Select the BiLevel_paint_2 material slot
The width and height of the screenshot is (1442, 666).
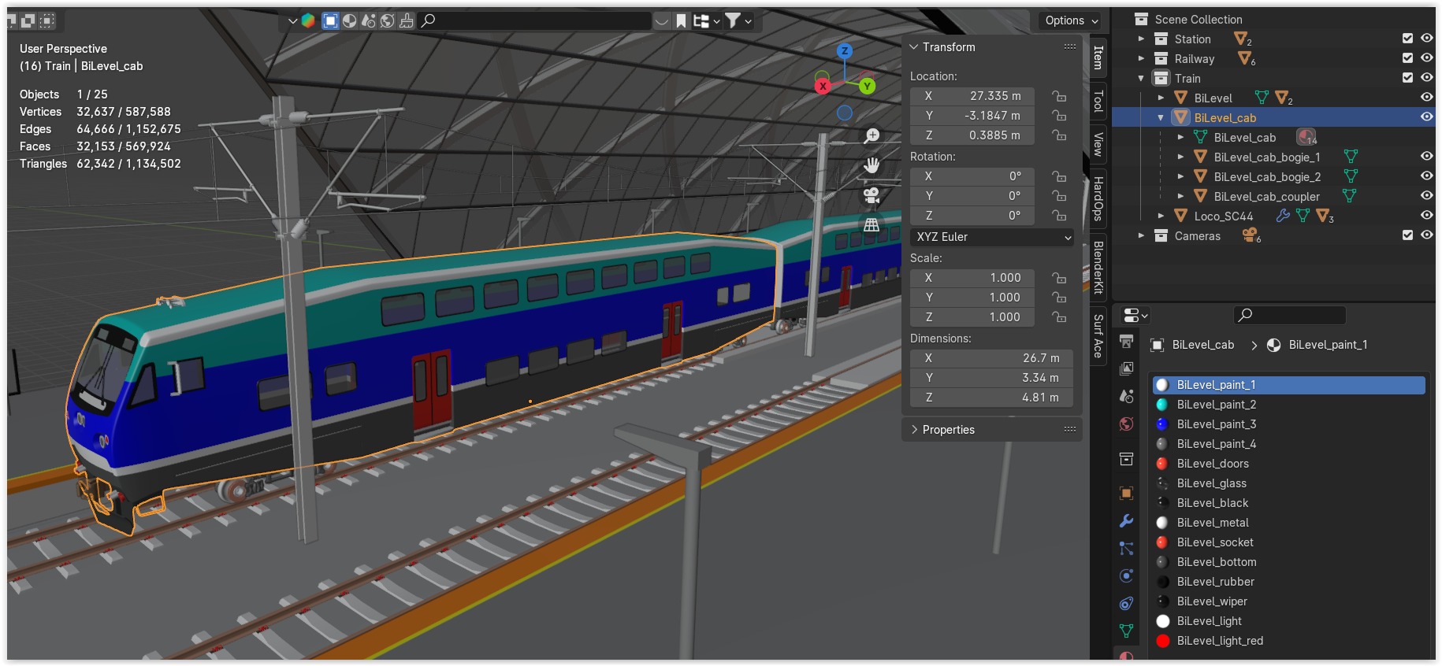click(x=1288, y=405)
